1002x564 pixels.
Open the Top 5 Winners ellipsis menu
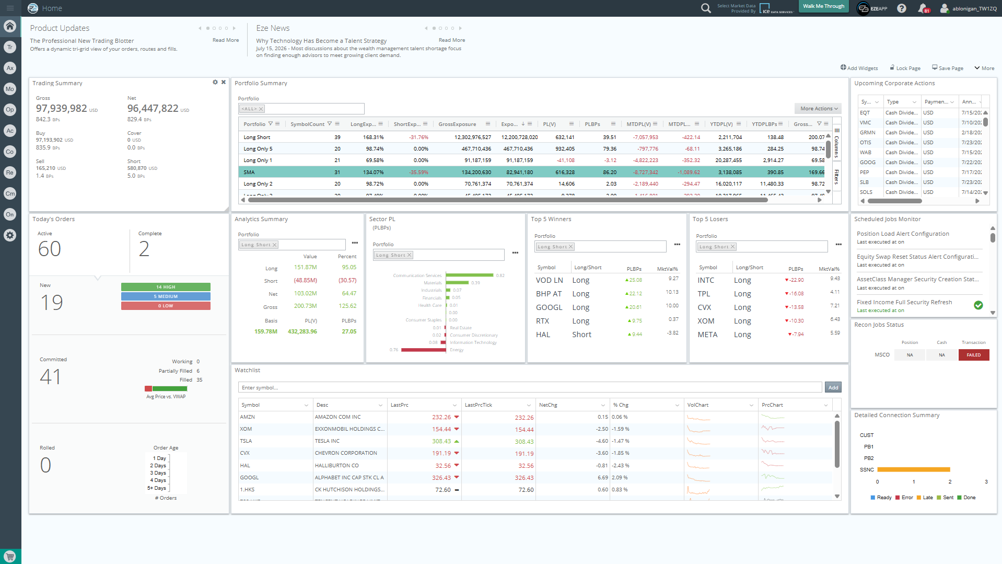coord(677,245)
